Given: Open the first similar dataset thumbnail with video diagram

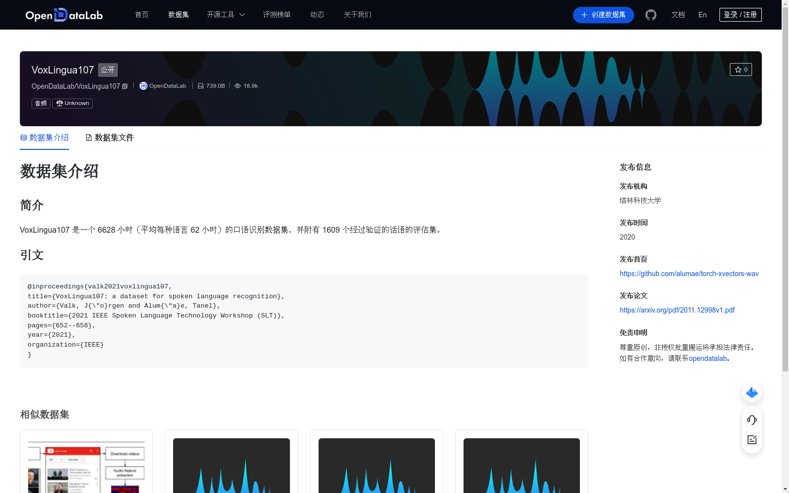Looking at the screenshot, I should click(x=86, y=465).
